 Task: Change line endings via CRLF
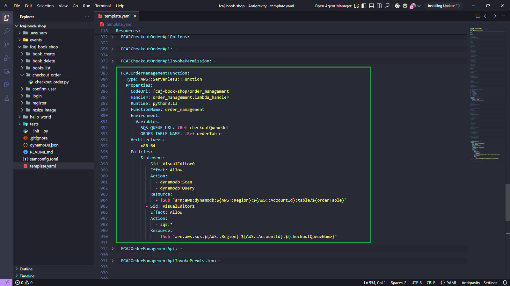[x=431, y=282]
